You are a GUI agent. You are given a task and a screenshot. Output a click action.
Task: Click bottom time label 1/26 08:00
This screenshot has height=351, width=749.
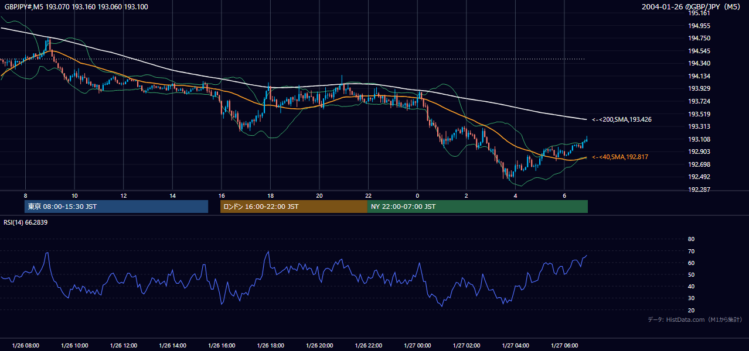pos(25,345)
